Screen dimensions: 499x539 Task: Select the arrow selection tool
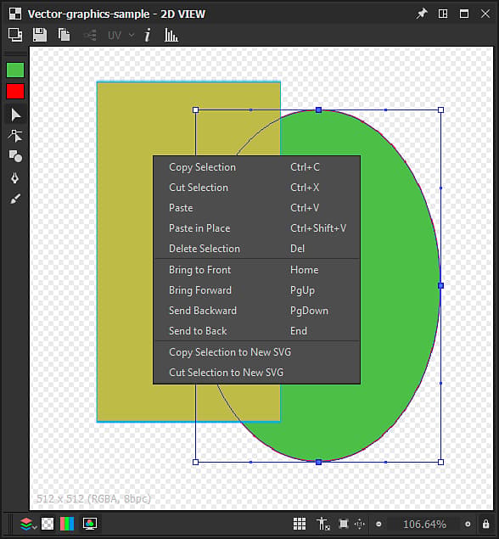pos(15,115)
